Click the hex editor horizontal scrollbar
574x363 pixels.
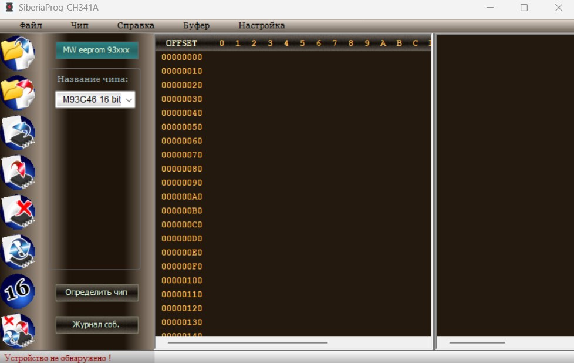click(x=248, y=342)
